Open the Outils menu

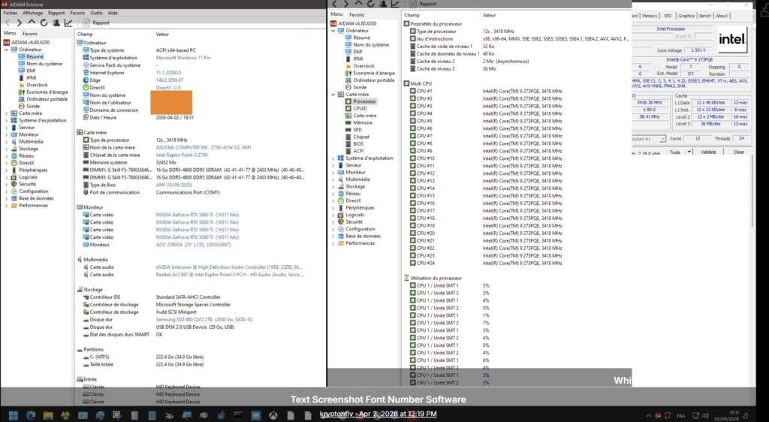point(96,13)
